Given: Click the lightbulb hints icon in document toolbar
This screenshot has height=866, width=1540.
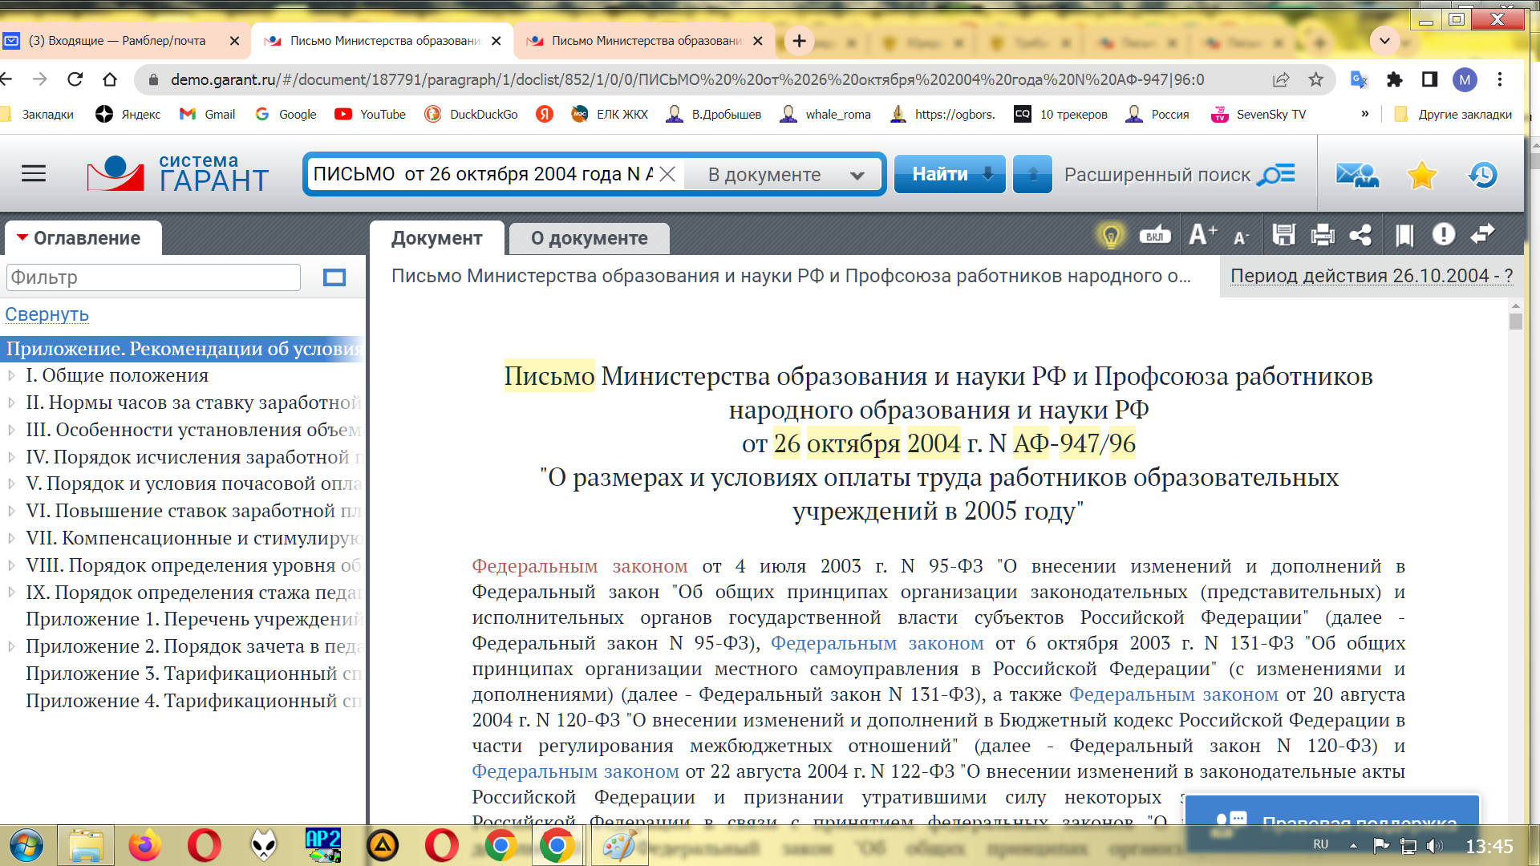Looking at the screenshot, I should point(1111,235).
